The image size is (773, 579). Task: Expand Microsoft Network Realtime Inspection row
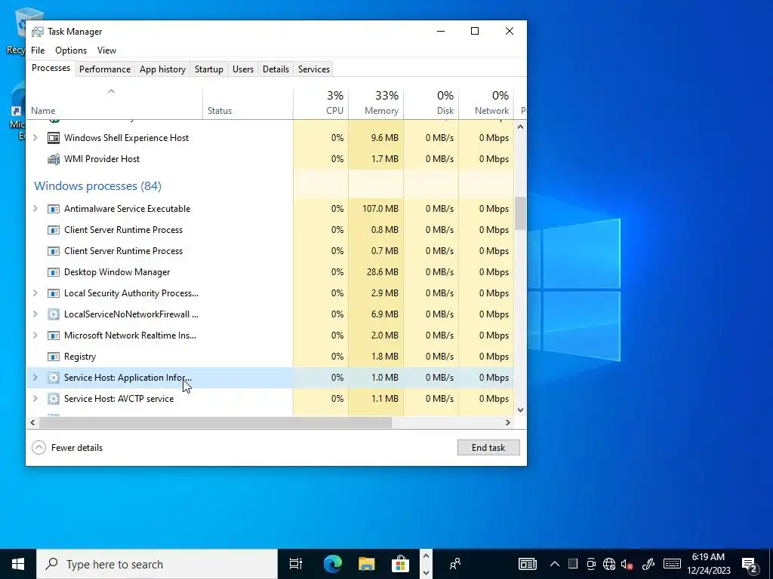(x=35, y=335)
